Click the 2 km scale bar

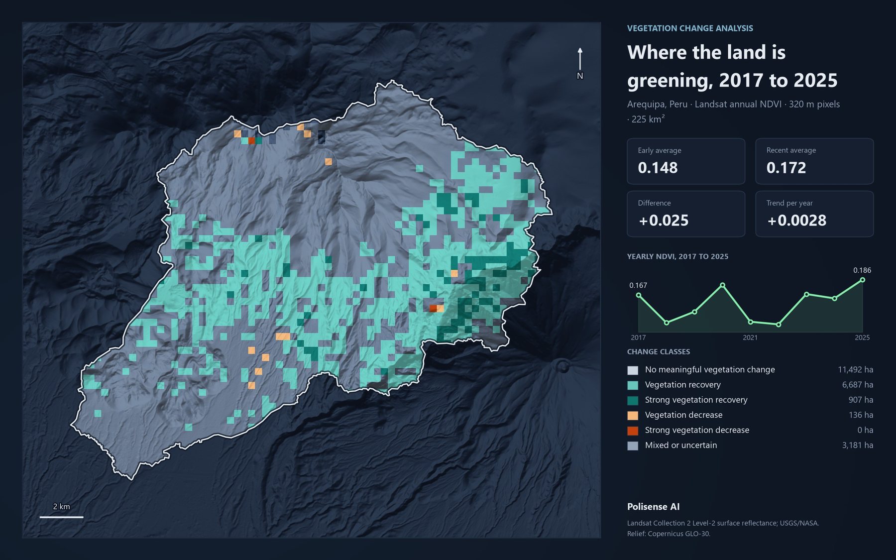point(62,517)
